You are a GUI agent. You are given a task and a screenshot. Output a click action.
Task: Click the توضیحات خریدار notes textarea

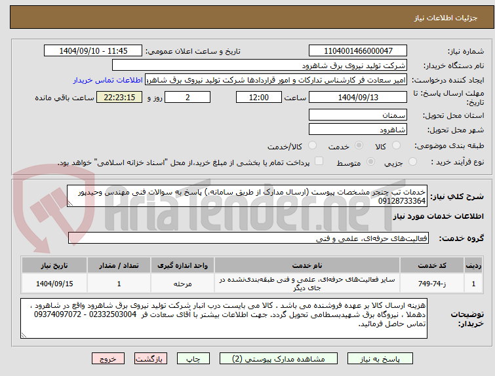point(224,318)
